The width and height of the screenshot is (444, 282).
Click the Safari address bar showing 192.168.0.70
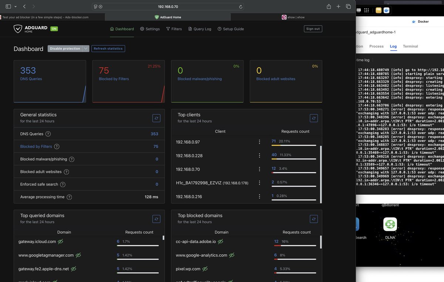(168, 7)
